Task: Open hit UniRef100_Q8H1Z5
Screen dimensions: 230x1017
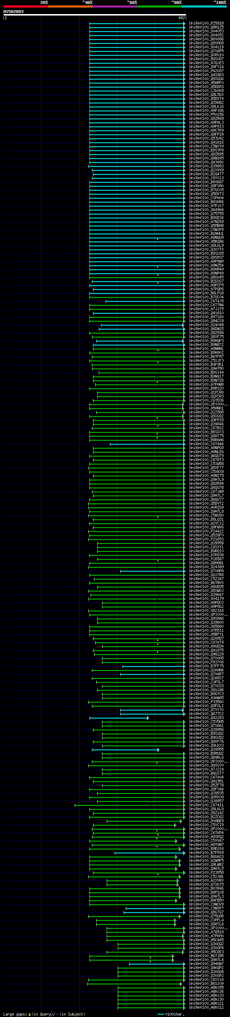Action: pos(206,27)
